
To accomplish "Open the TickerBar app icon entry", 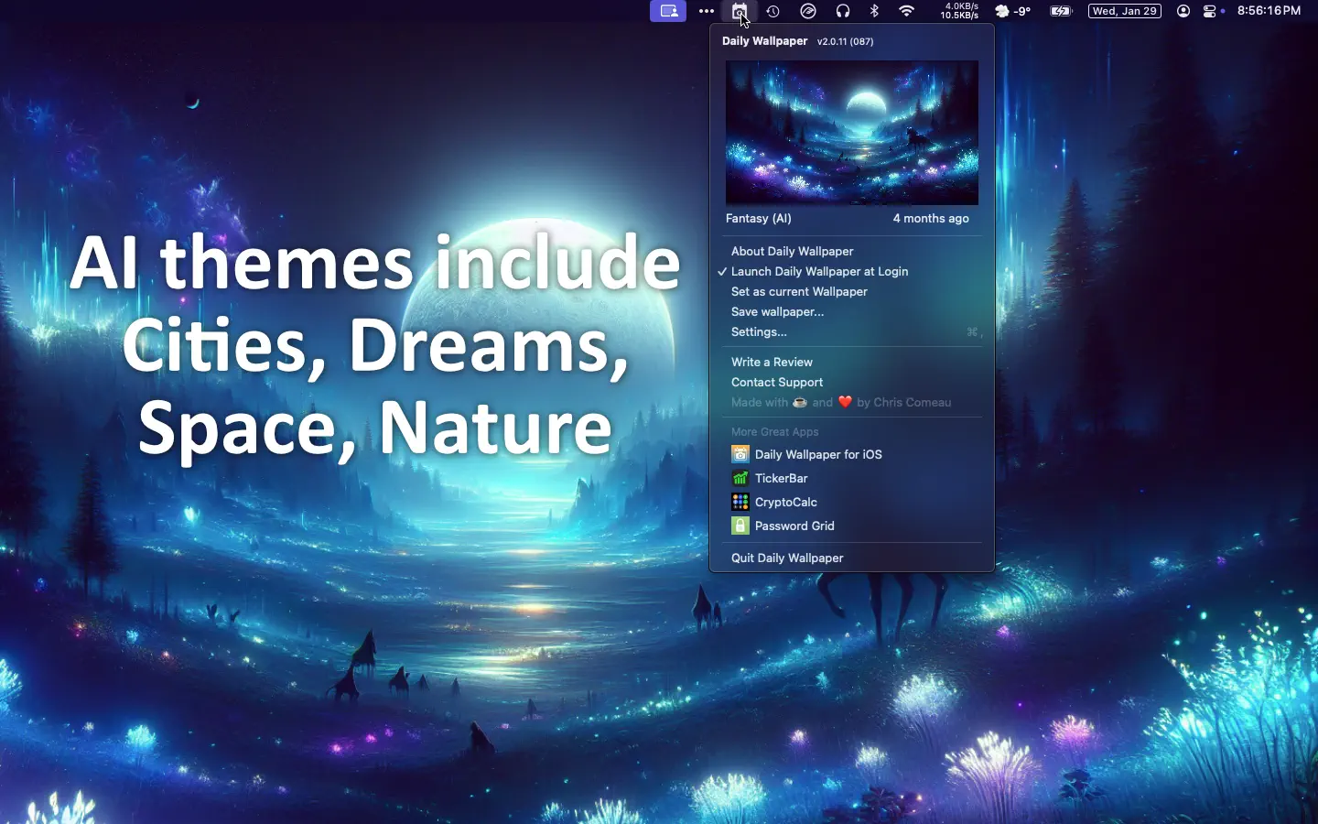I will (740, 478).
